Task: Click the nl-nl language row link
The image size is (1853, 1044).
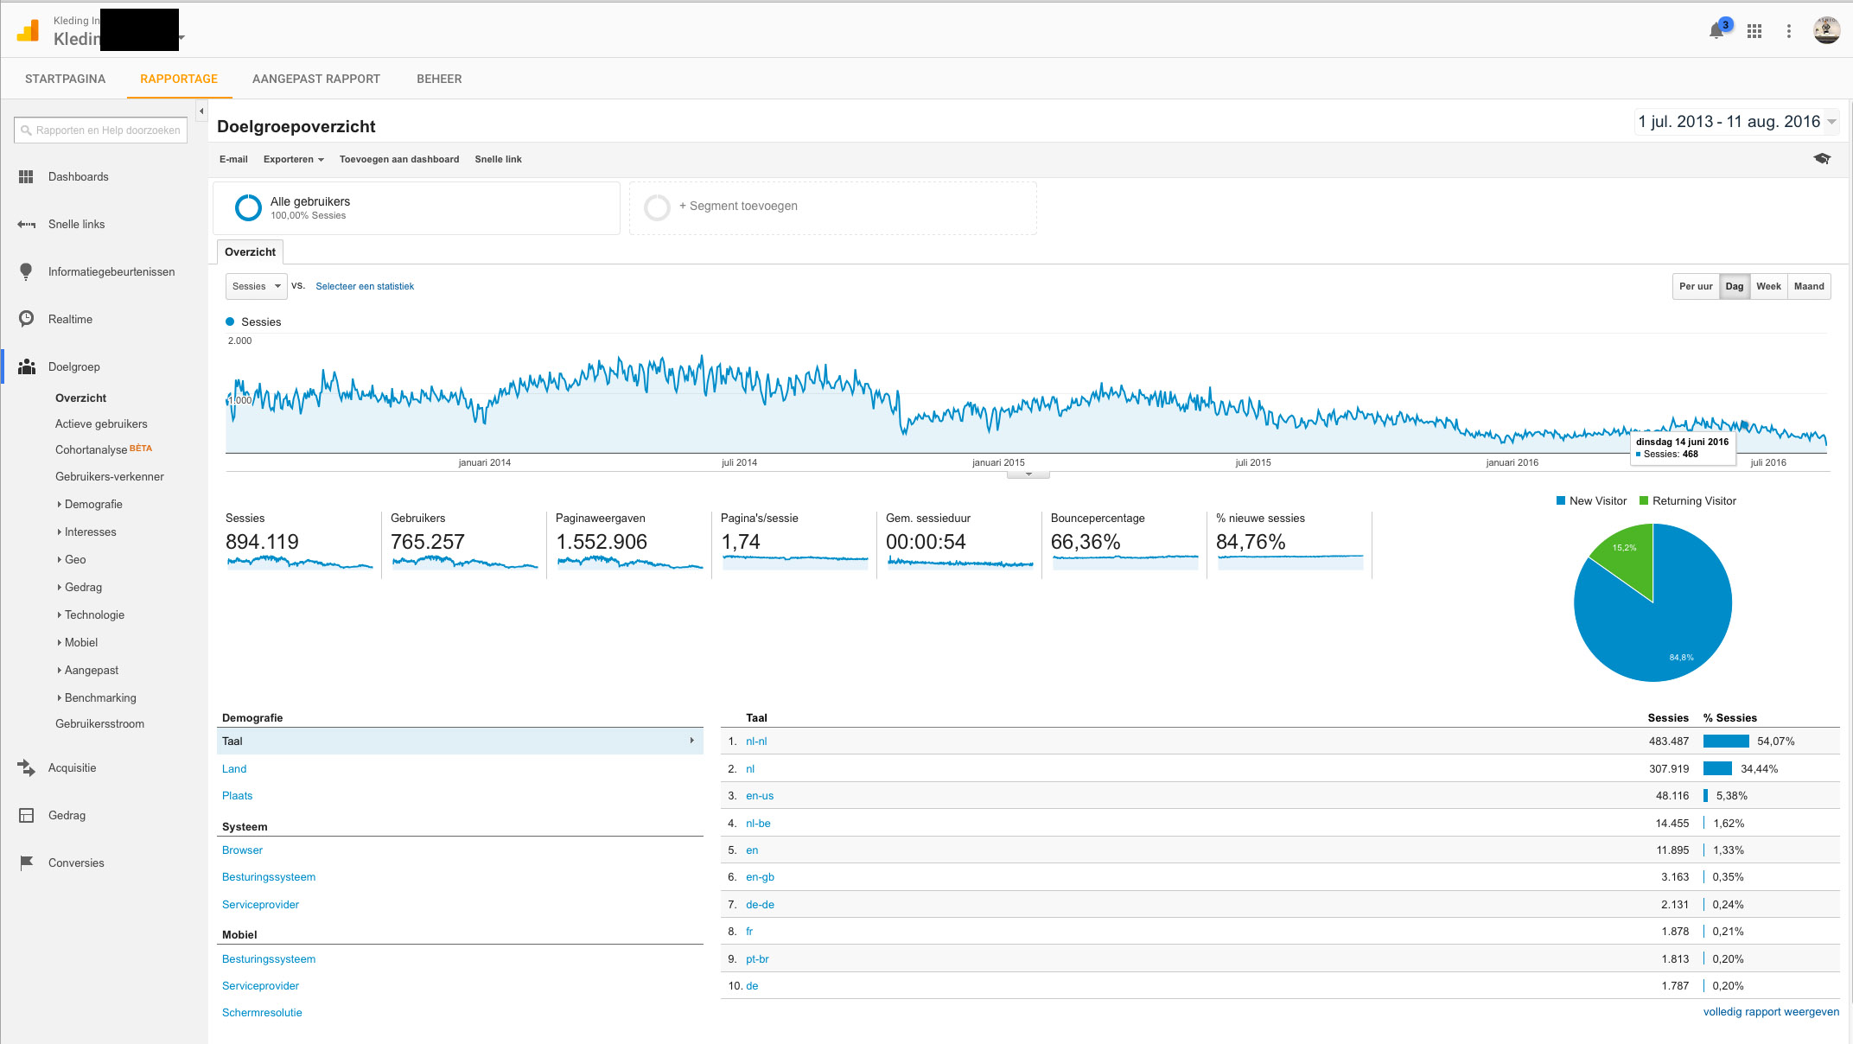Action: [756, 741]
